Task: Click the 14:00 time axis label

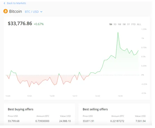Action: (52, 96)
